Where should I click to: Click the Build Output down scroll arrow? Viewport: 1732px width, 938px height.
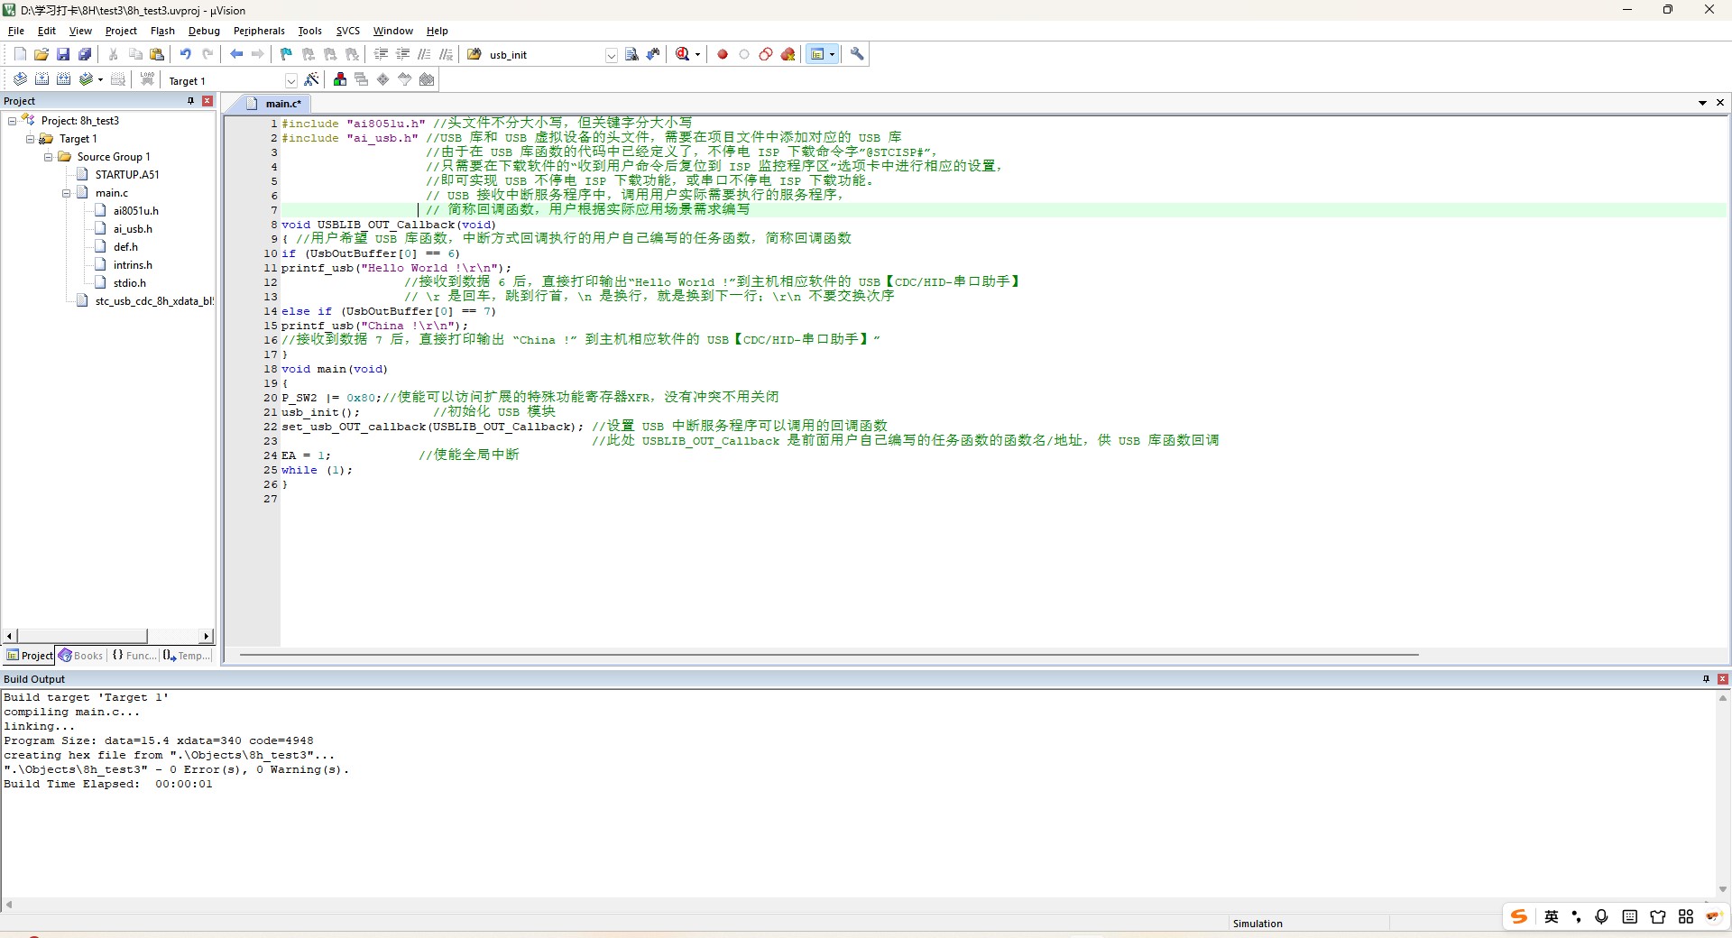[x=1723, y=889]
